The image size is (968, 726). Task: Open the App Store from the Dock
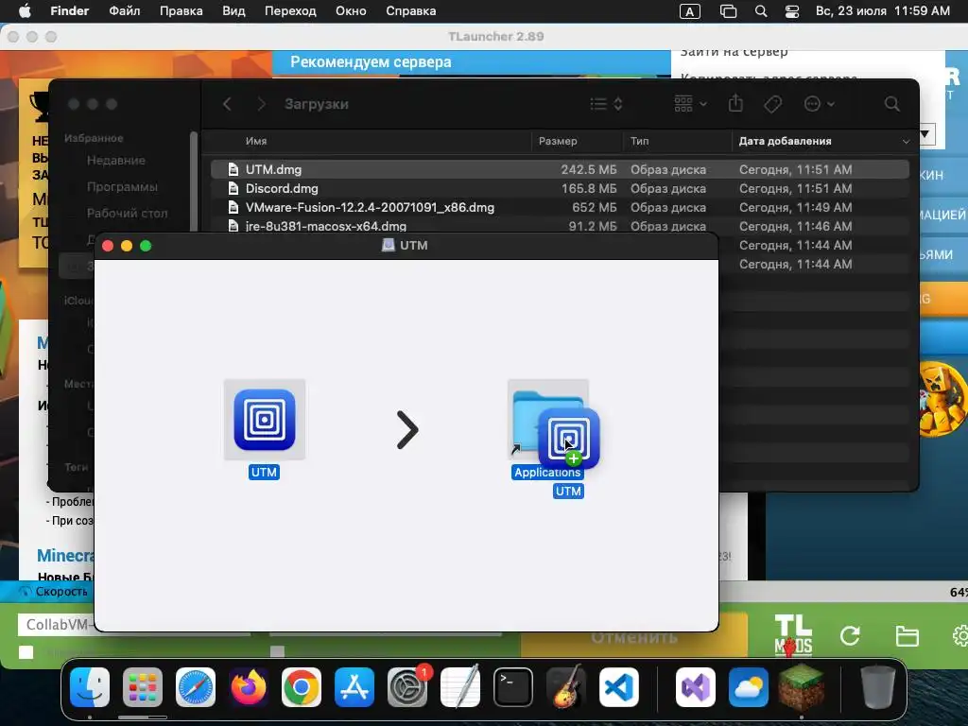tap(354, 687)
